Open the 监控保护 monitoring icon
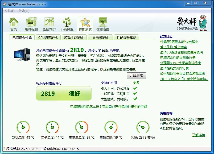Screen dimensions: 214x154 (x=49, y=24)
